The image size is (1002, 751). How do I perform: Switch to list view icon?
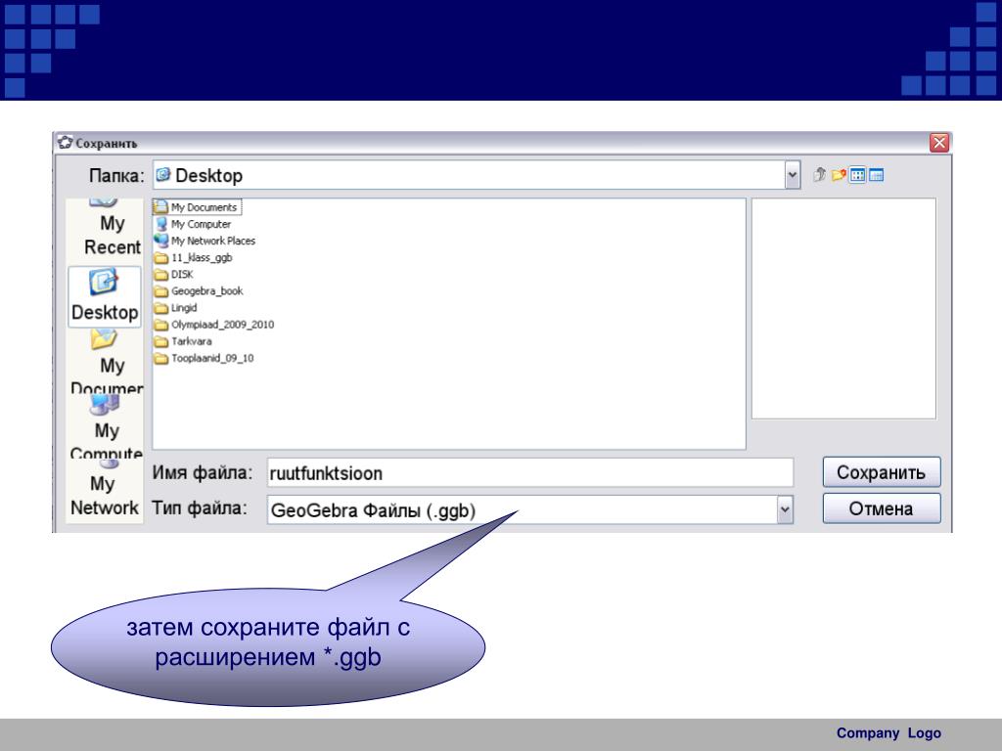[857, 174]
